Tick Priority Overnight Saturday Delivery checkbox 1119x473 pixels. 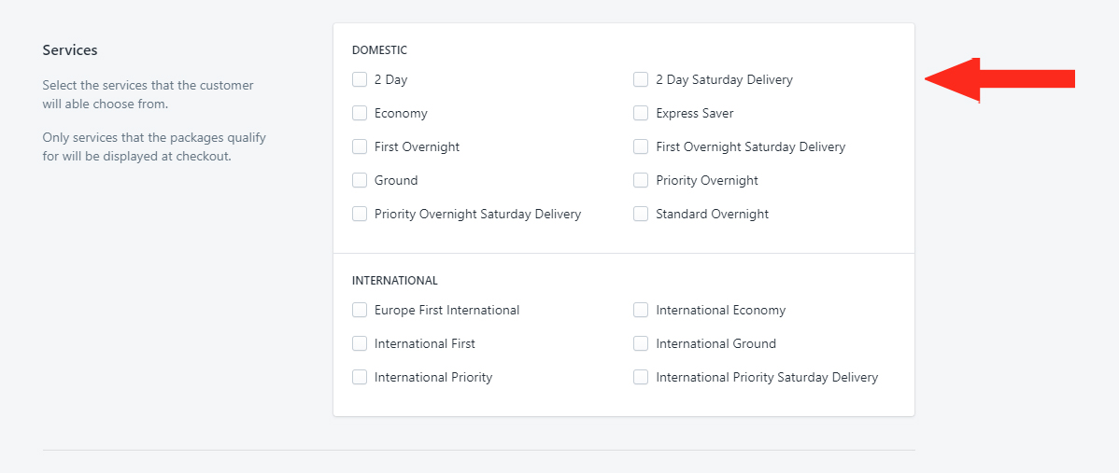359,214
